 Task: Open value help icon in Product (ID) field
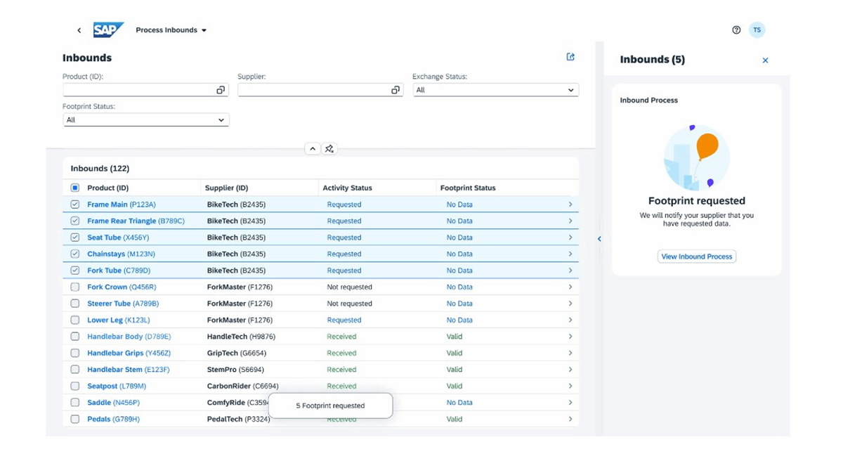coord(221,90)
